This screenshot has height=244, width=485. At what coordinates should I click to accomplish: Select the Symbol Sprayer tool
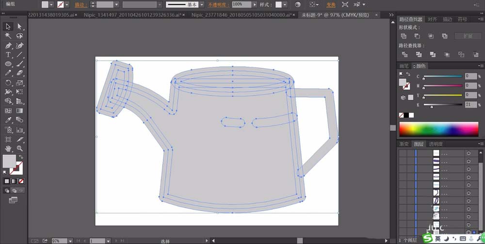tap(8, 130)
